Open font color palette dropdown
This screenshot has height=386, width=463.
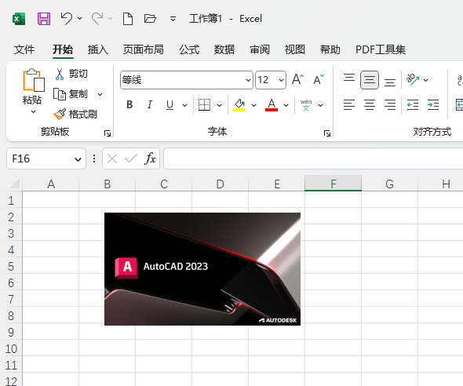pos(286,105)
